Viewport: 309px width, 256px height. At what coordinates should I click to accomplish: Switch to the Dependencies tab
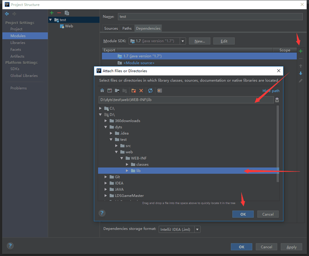coord(148,28)
